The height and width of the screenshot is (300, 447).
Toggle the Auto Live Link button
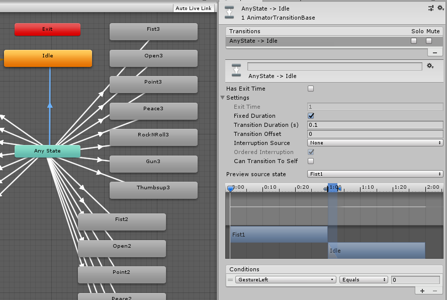coord(194,9)
